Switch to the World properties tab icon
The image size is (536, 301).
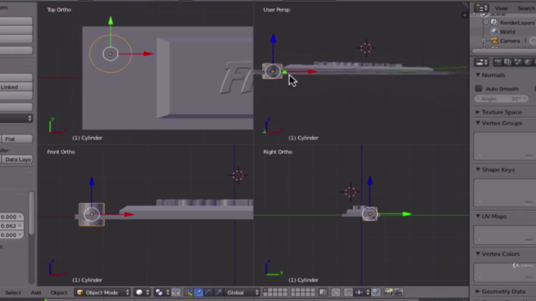pyautogui.click(x=528, y=62)
